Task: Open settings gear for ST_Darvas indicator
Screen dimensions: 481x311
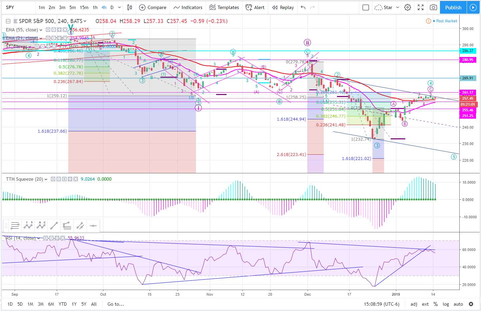Action: point(42,46)
